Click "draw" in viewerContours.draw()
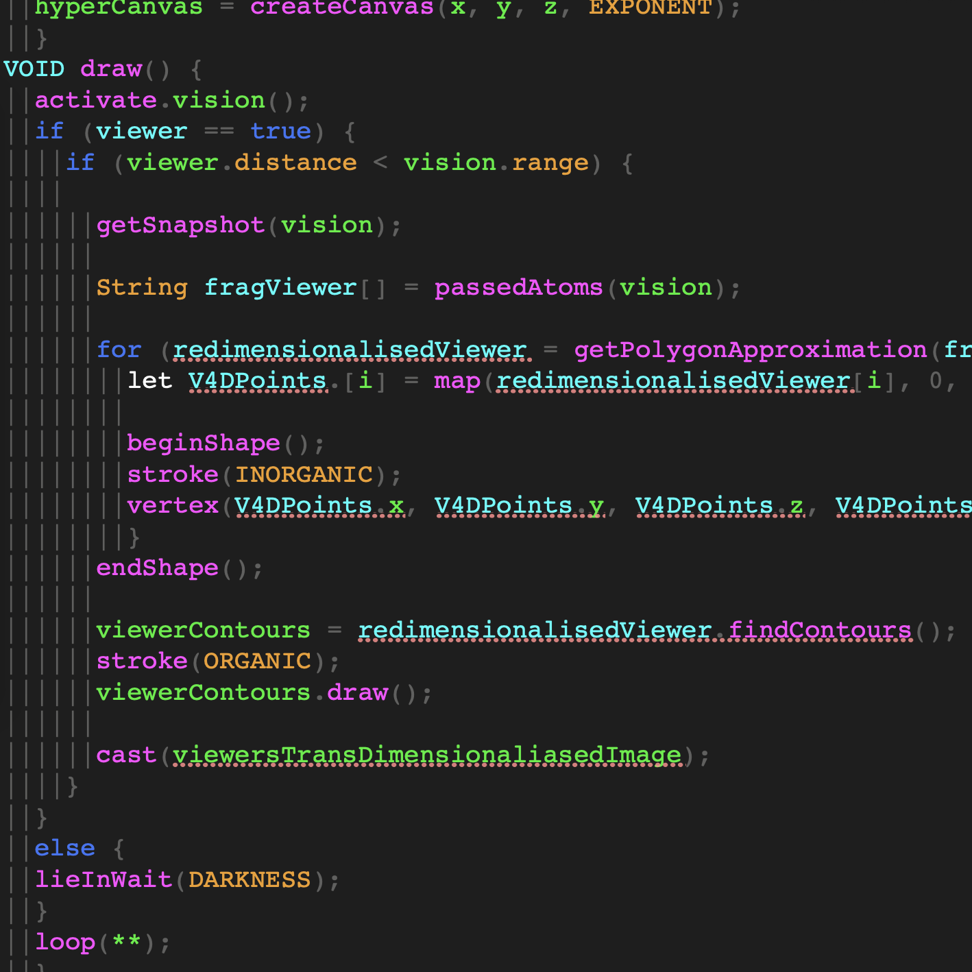The image size is (972, 972). point(357,692)
